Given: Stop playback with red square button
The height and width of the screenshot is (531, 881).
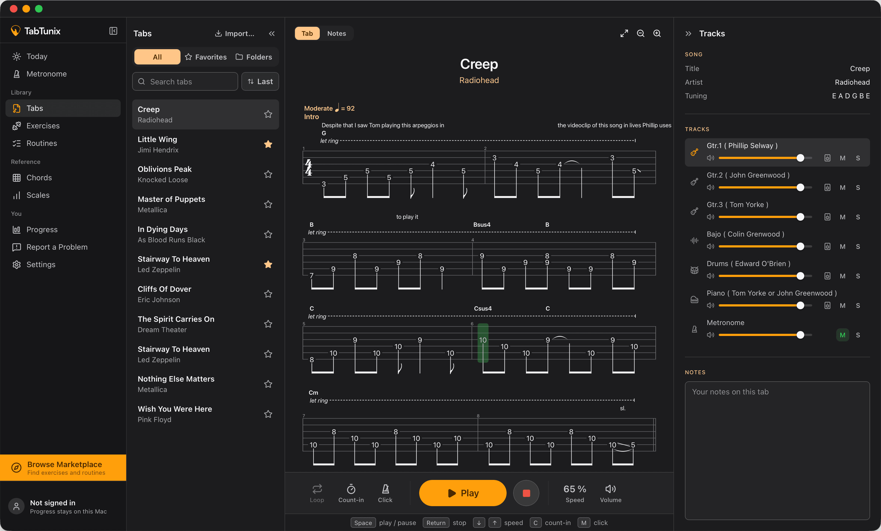Looking at the screenshot, I should pos(526,493).
